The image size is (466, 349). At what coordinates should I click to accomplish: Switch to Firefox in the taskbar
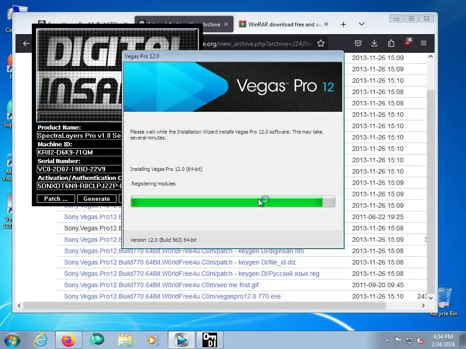[x=69, y=340]
